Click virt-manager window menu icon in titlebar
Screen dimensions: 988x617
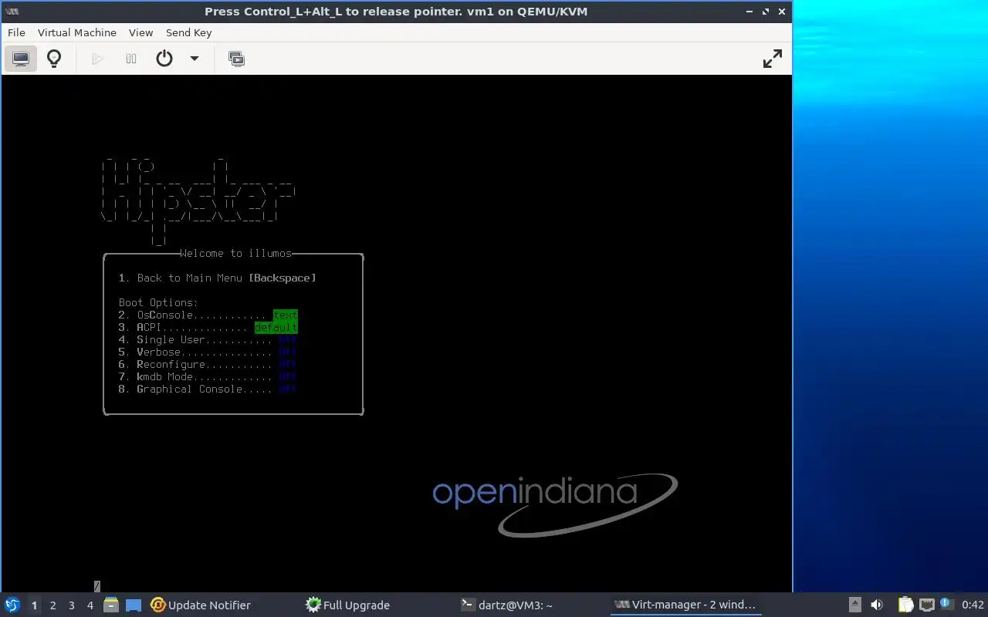click(12, 12)
